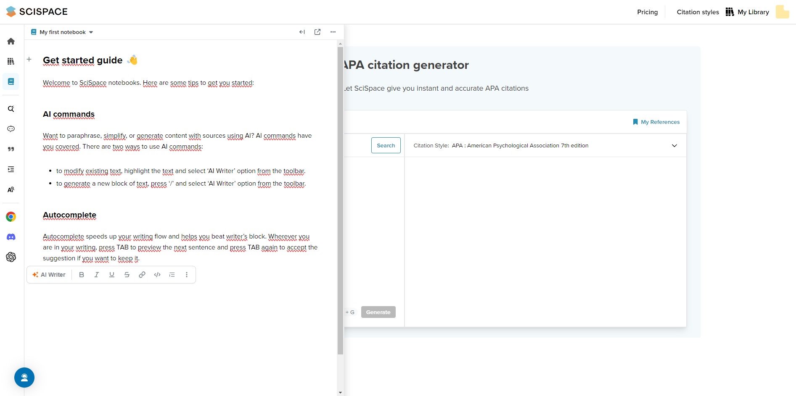Collapse the notebook panel arrow icon
This screenshot has height=396, width=796.
pyautogui.click(x=302, y=32)
